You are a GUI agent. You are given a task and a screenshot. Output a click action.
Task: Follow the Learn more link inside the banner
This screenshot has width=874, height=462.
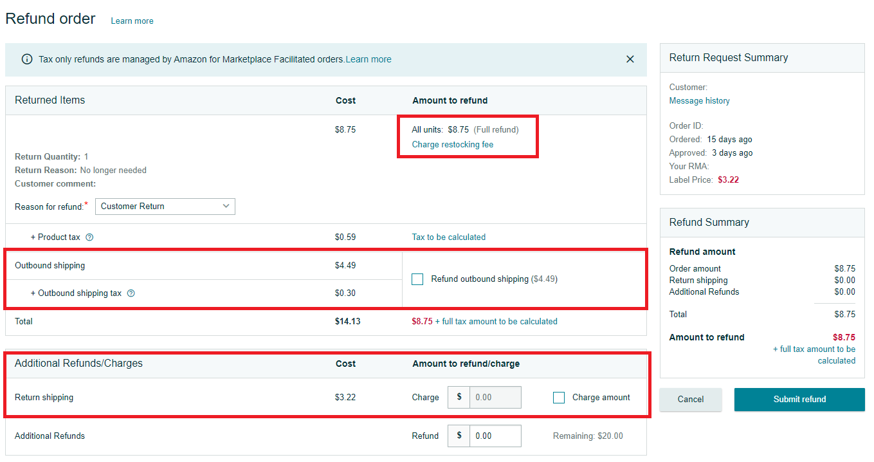tap(369, 59)
